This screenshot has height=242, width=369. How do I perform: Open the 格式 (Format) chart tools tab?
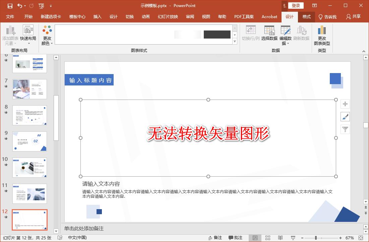(306, 16)
